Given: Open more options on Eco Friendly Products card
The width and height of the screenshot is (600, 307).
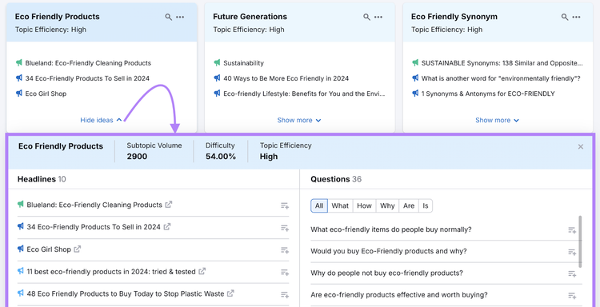Looking at the screenshot, I should [180, 18].
